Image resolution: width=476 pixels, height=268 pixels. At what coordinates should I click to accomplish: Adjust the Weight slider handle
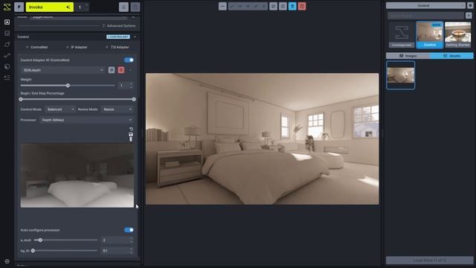coord(68,86)
